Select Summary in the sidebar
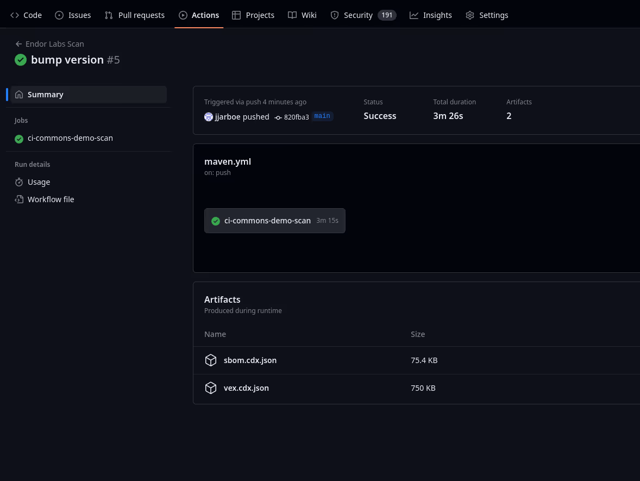Image resolution: width=640 pixels, height=481 pixels. (x=88, y=95)
